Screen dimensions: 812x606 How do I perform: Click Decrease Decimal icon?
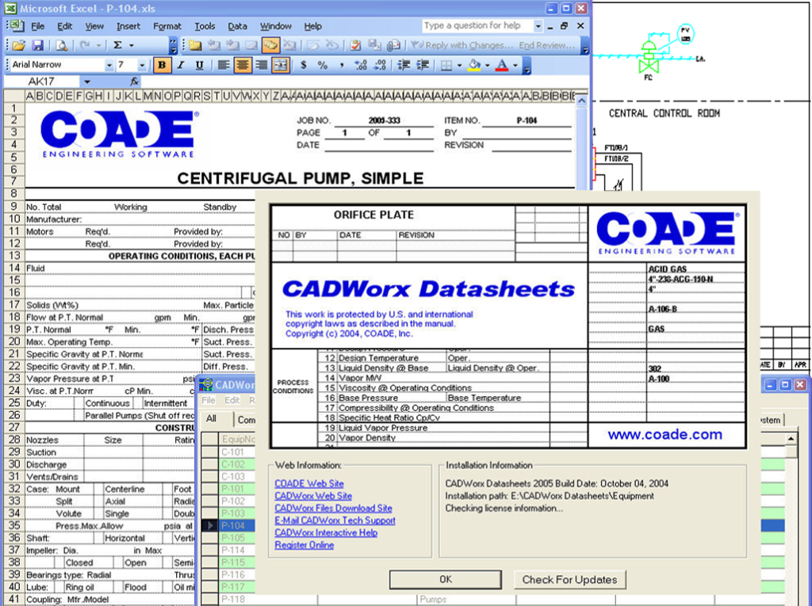(x=380, y=65)
